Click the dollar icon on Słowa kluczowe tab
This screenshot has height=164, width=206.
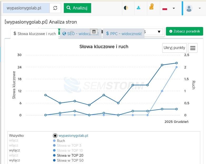pyautogui.click(x=15, y=34)
